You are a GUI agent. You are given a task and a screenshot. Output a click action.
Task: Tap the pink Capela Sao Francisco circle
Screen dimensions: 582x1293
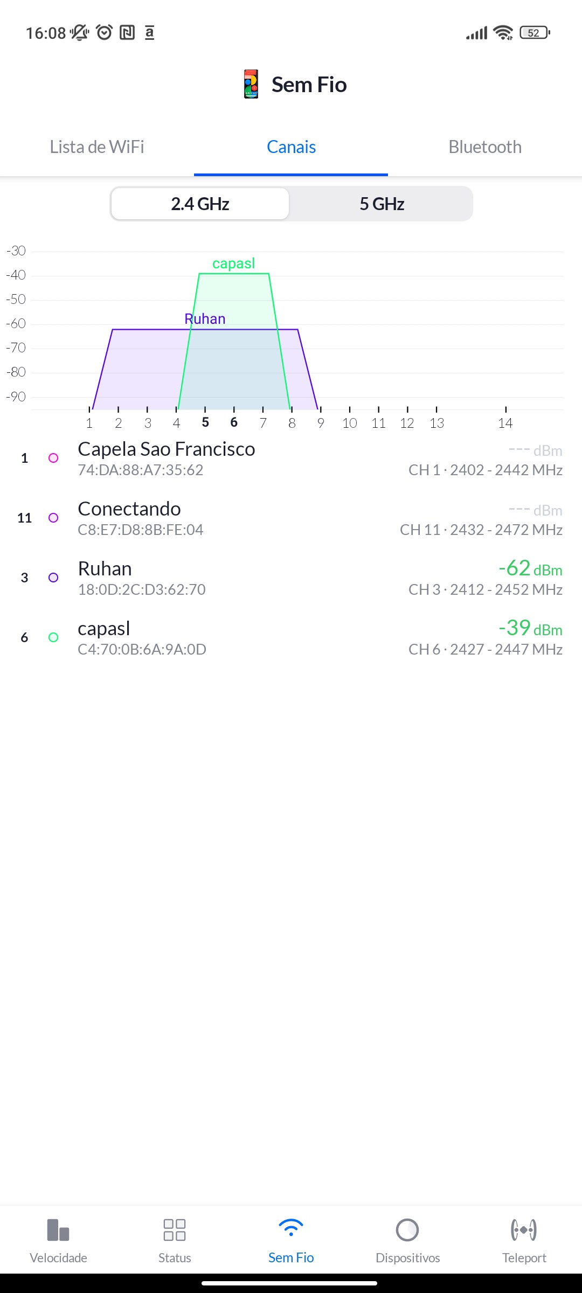pyautogui.click(x=53, y=458)
